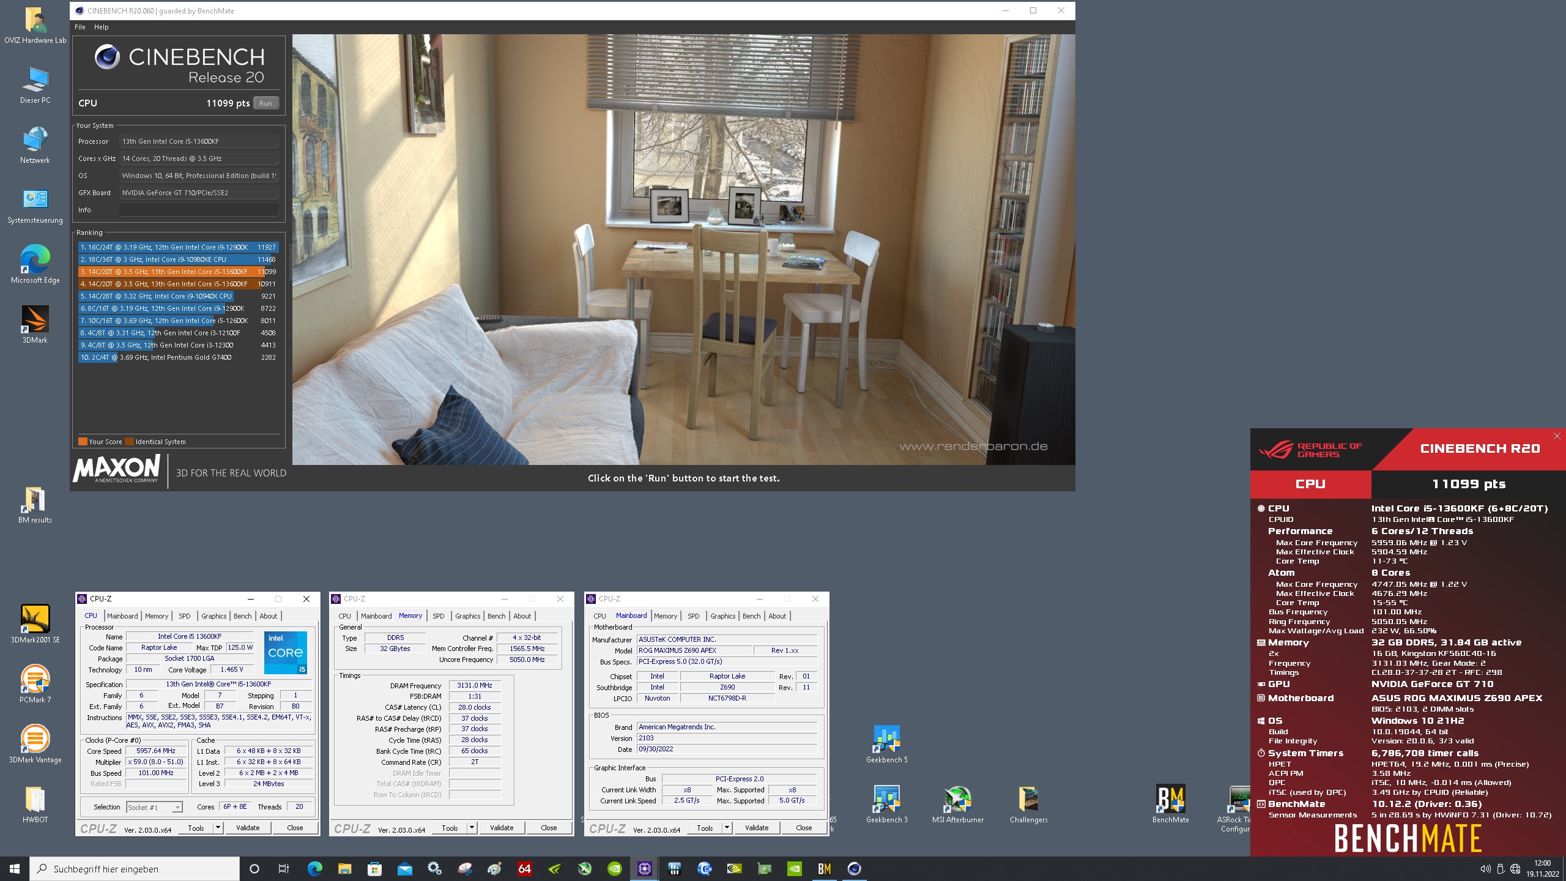Open Microsoft Store from taskbar
The height and width of the screenshot is (881, 1566).
(x=374, y=869)
